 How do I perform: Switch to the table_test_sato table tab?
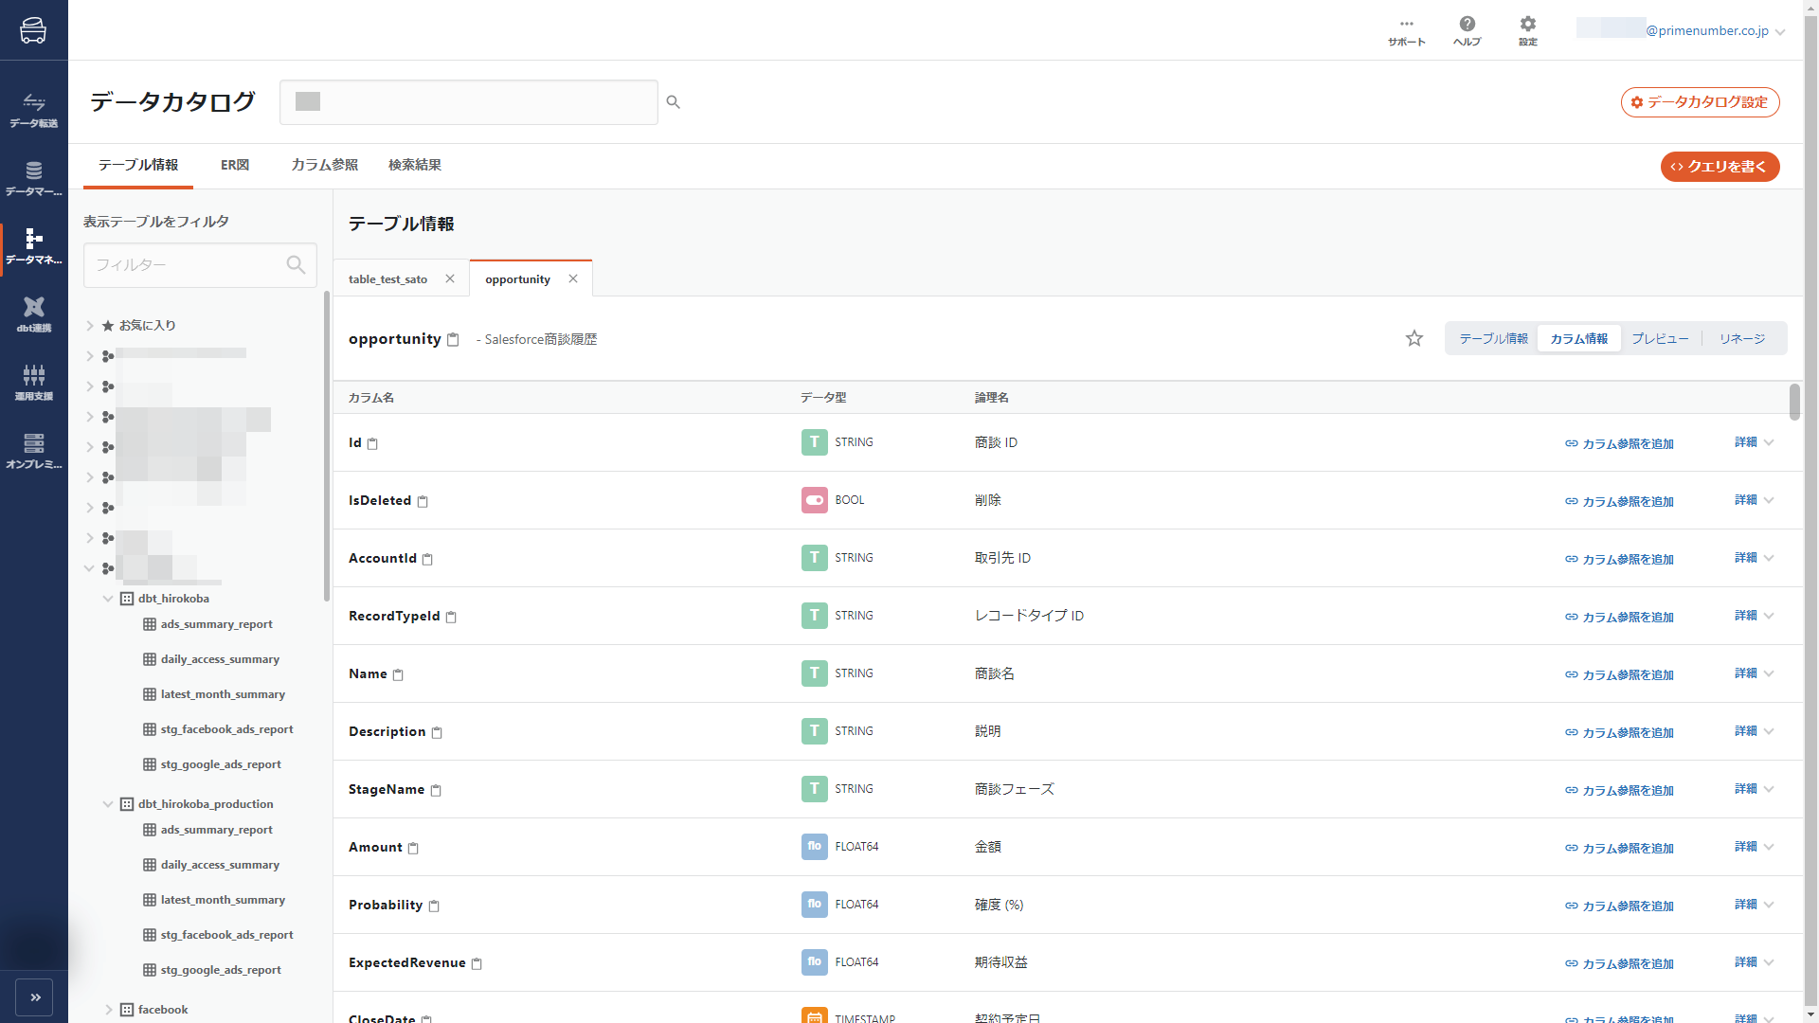(388, 279)
